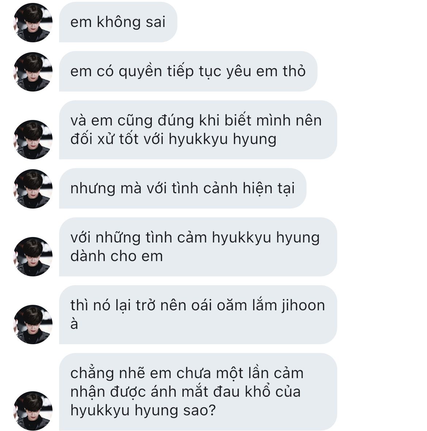This screenshot has width=427, height=431.
Task: Tap the avatar beside "và em cũng đúng" message
Action: 33,140
